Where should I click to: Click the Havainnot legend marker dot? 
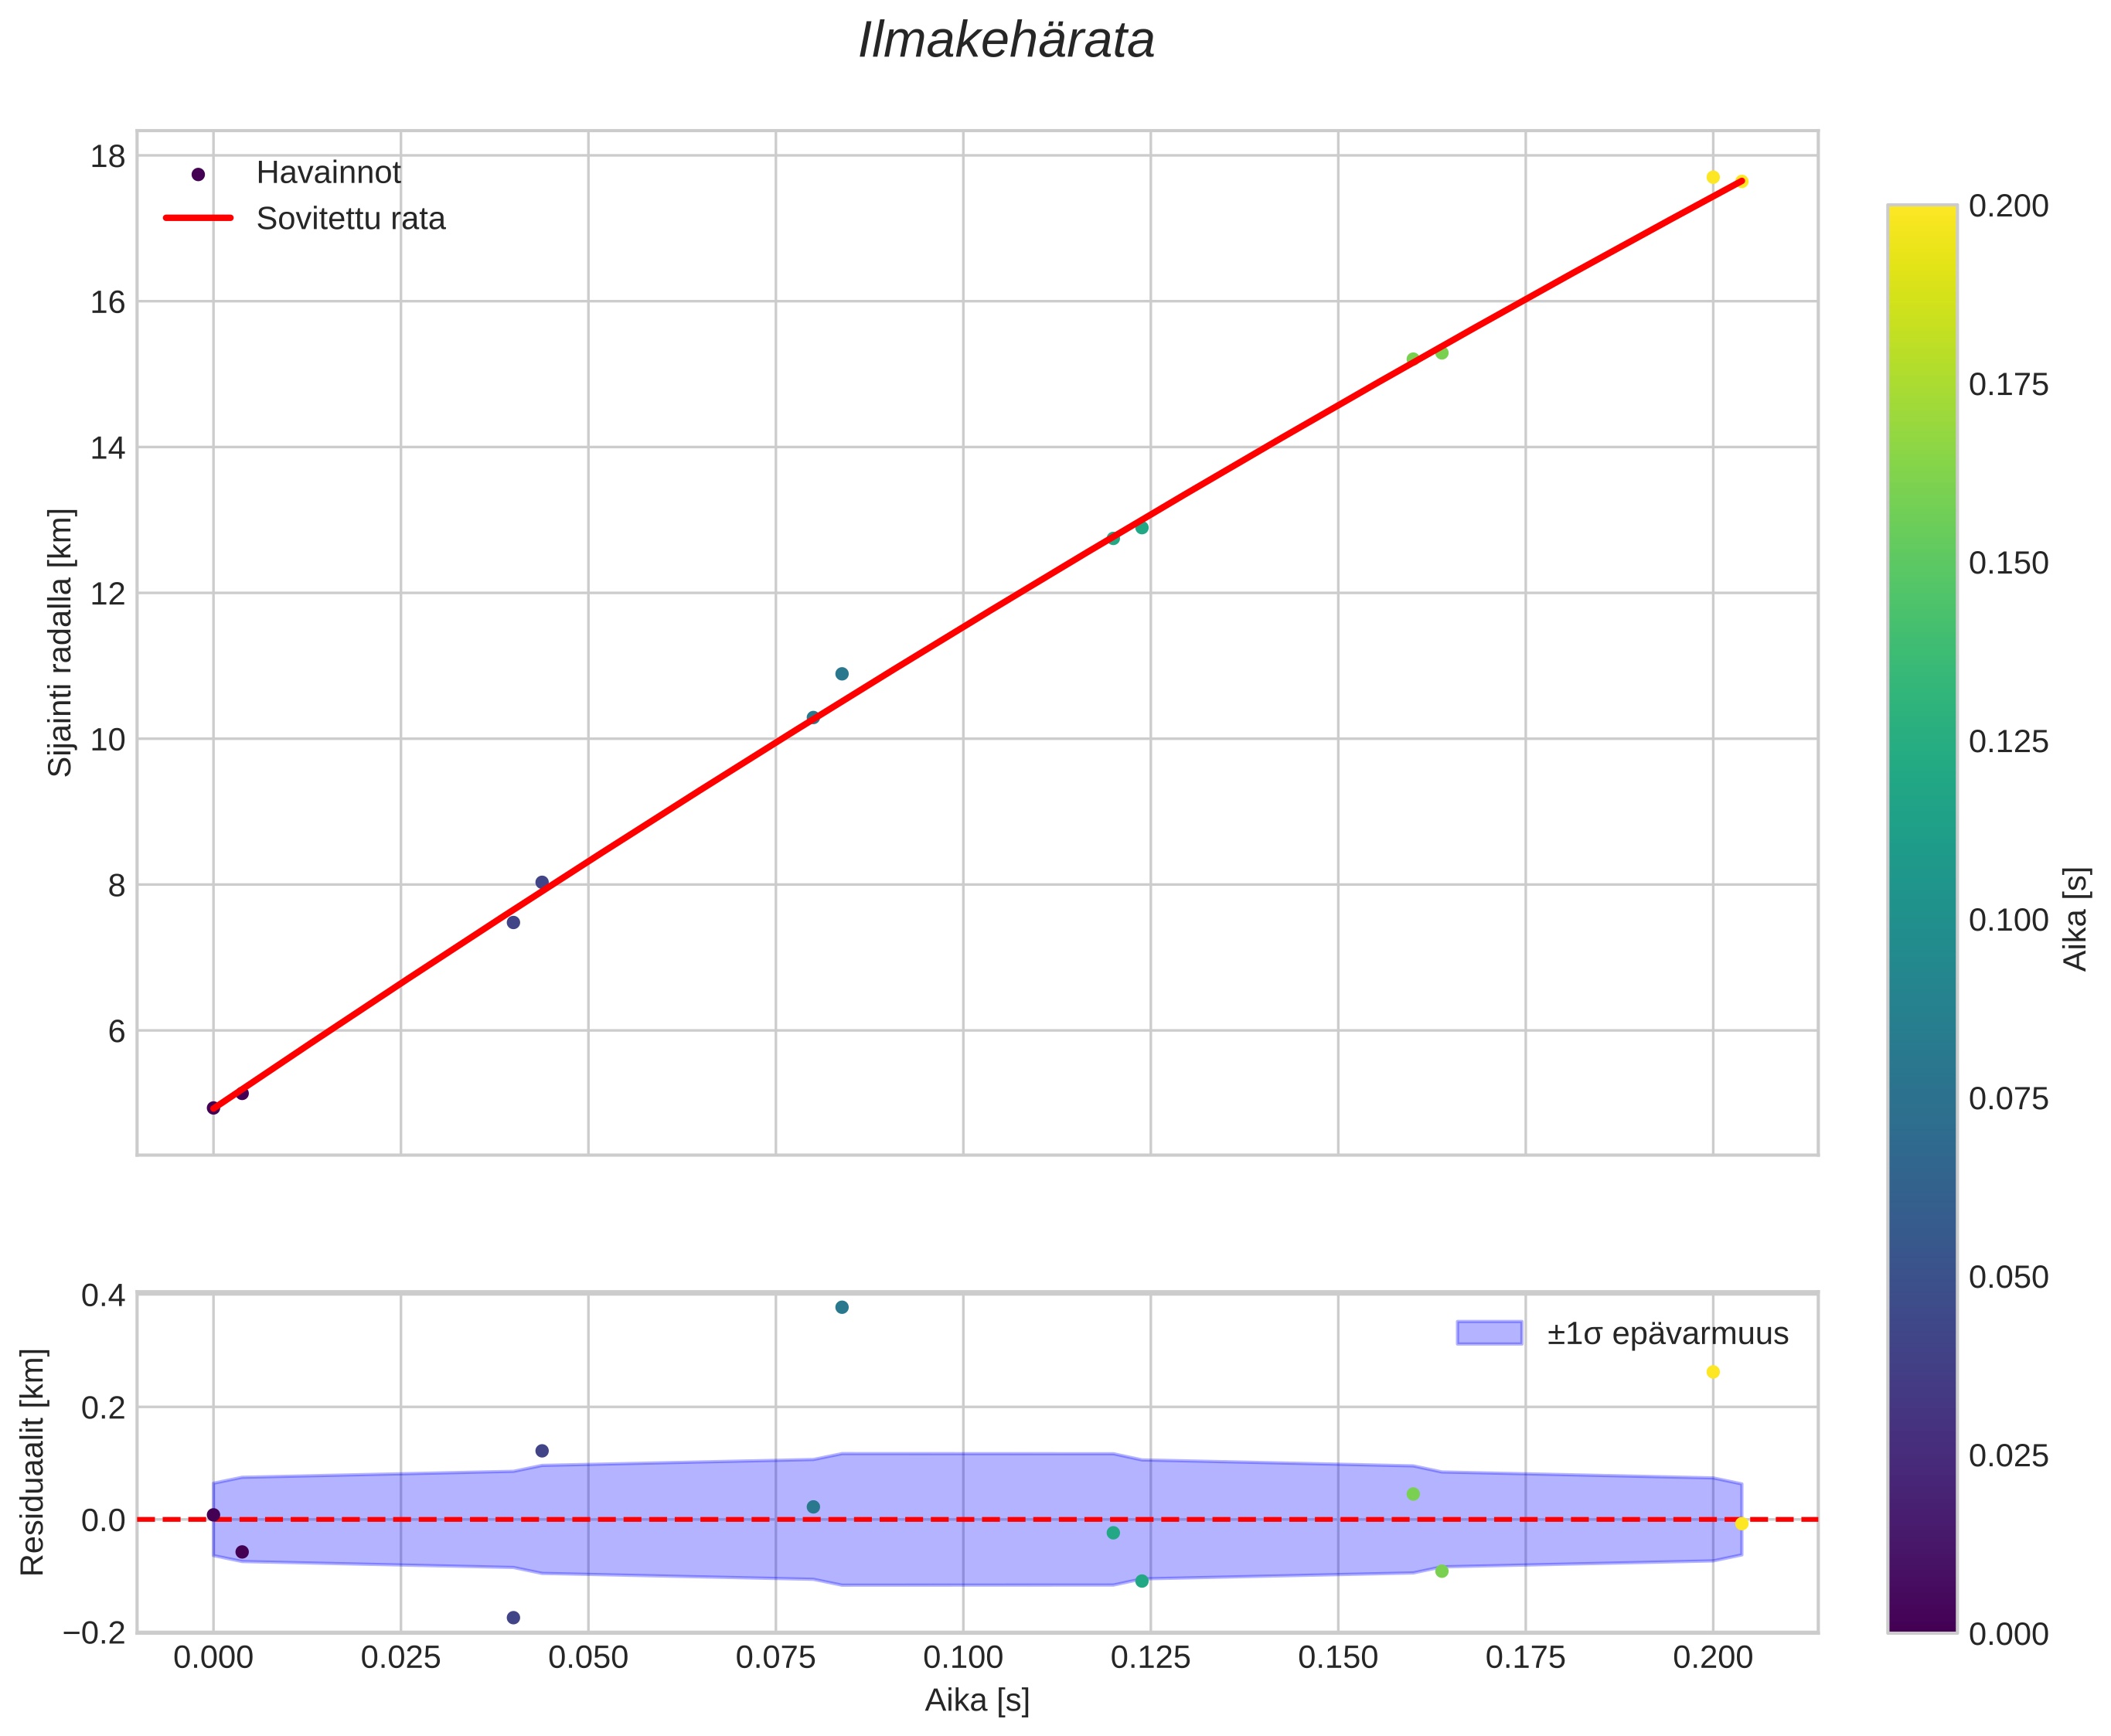tap(198, 174)
